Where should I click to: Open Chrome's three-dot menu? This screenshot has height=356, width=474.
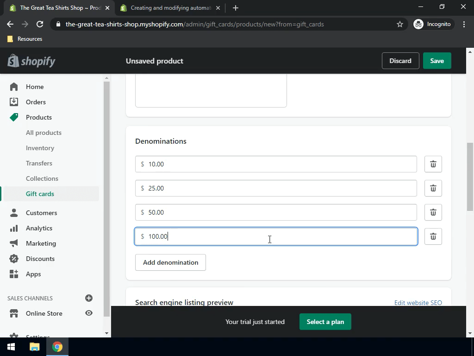[x=464, y=24]
